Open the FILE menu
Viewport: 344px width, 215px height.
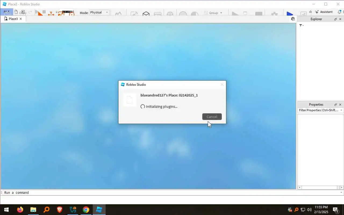6,12
